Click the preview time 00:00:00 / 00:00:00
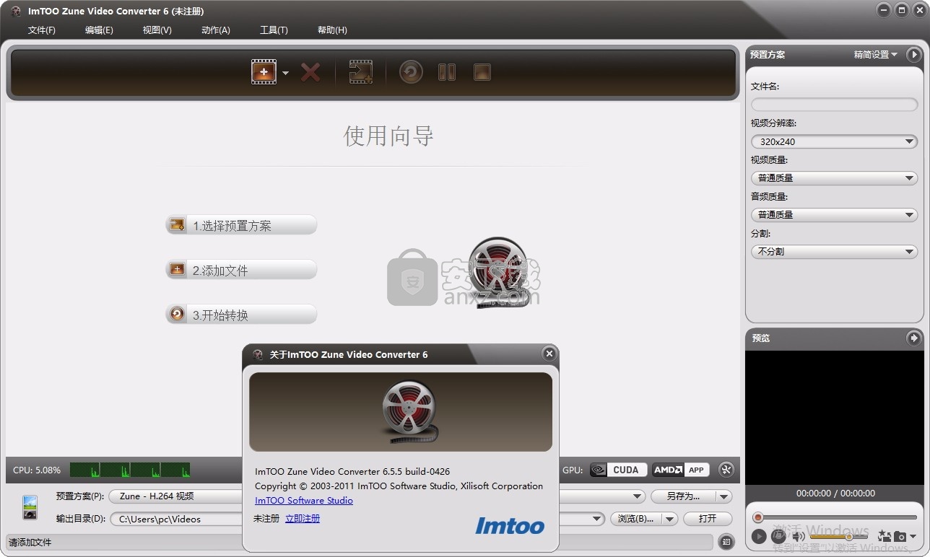Screen dimensions: 930x557 tap(835, 494)
